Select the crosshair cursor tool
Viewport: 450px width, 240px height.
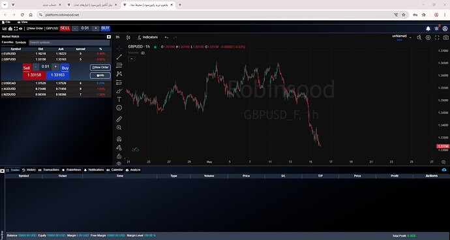click(x=119, y=48)
